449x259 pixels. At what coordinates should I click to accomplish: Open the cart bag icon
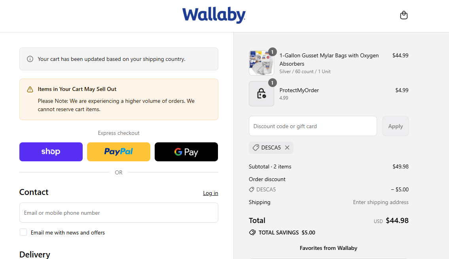[x=404, y=15]
